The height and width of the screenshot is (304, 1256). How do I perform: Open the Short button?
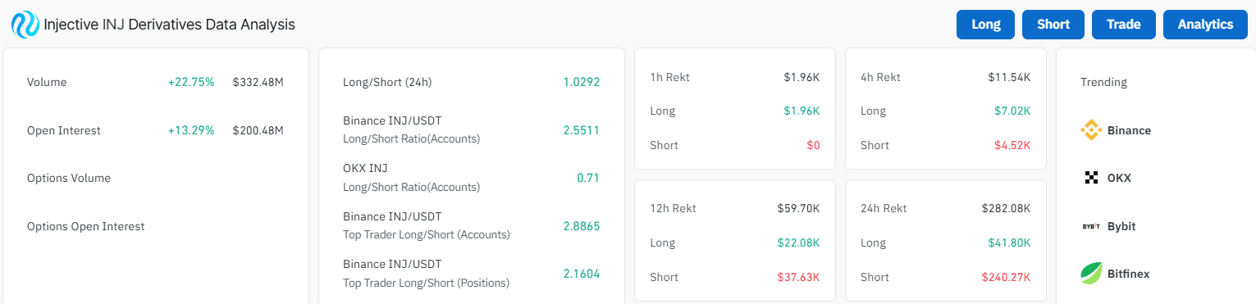1053,25
